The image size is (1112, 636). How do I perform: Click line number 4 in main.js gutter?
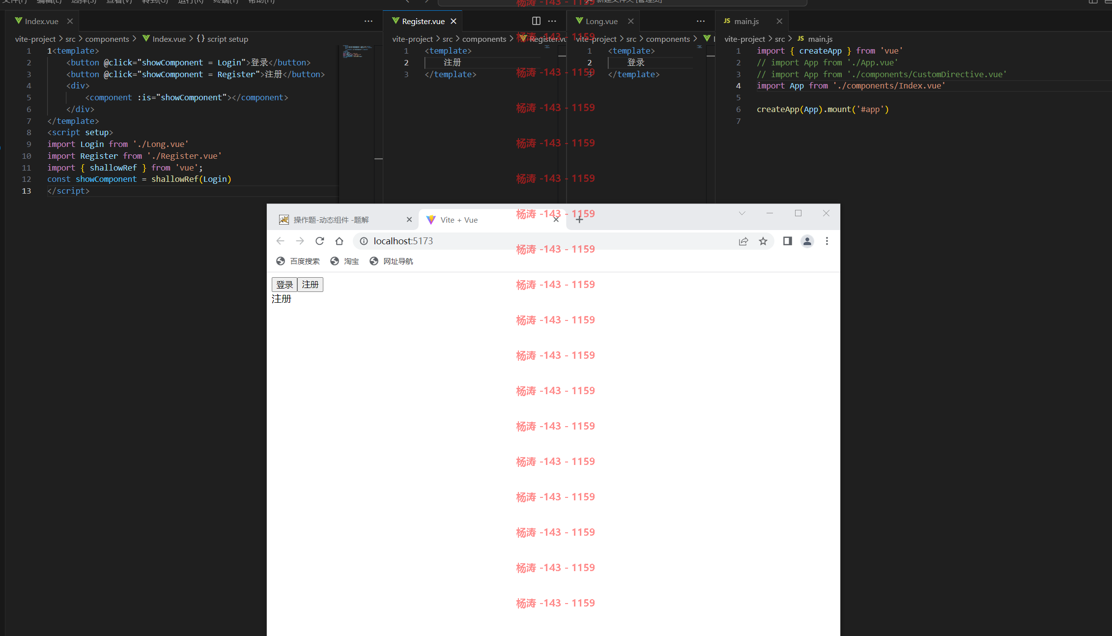738,86
